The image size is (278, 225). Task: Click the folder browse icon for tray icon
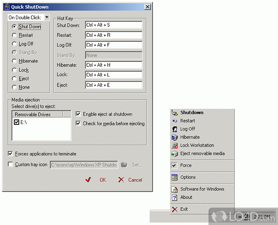coord(124,165)
